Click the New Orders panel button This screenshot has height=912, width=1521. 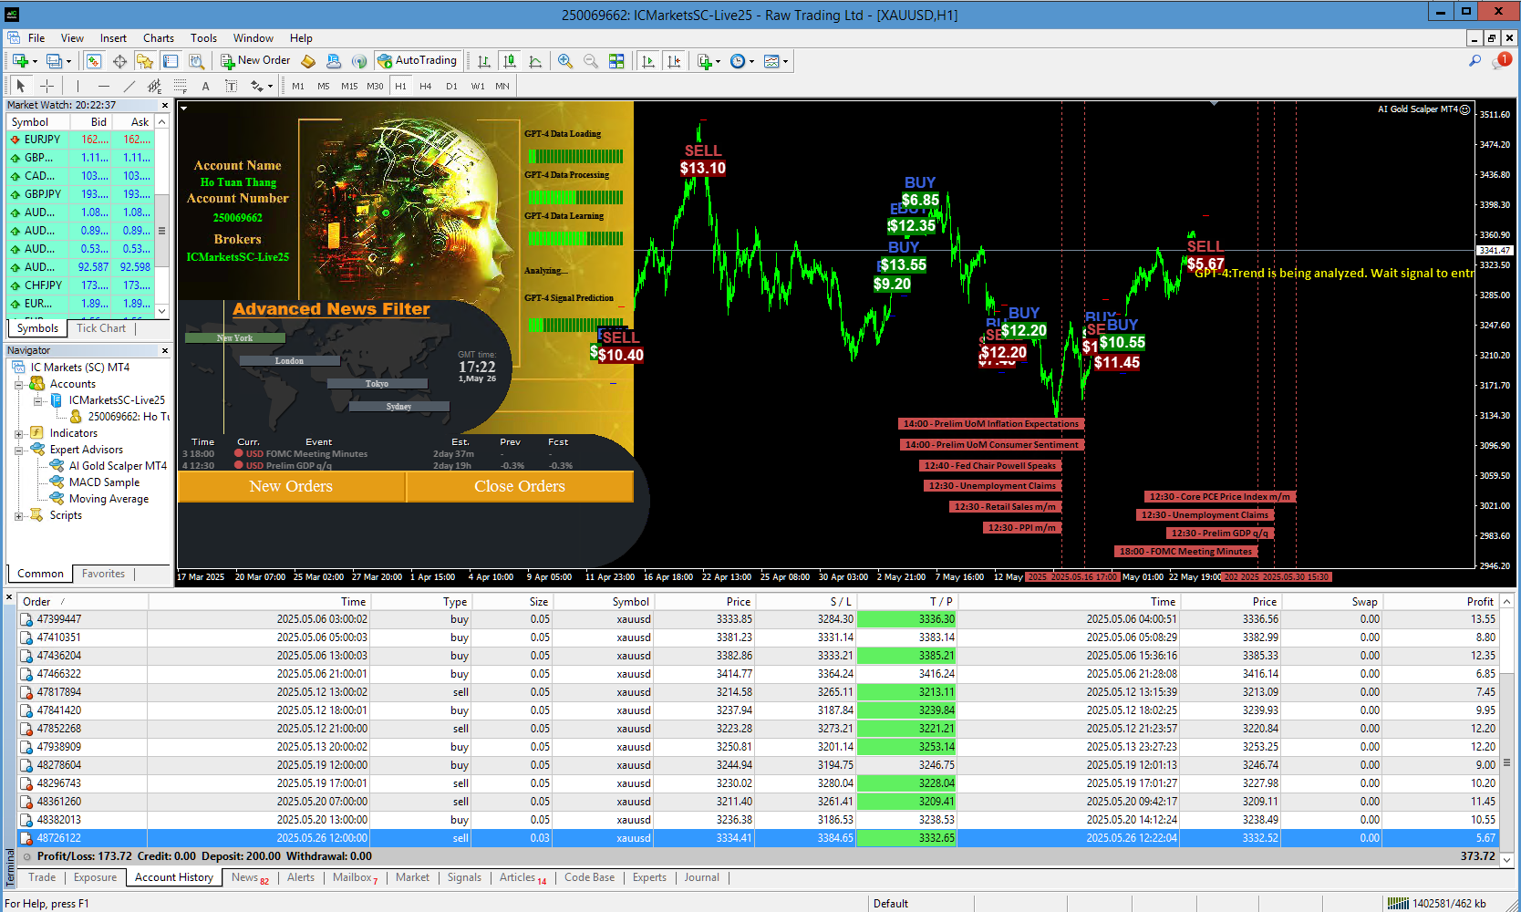coord(291,486)
